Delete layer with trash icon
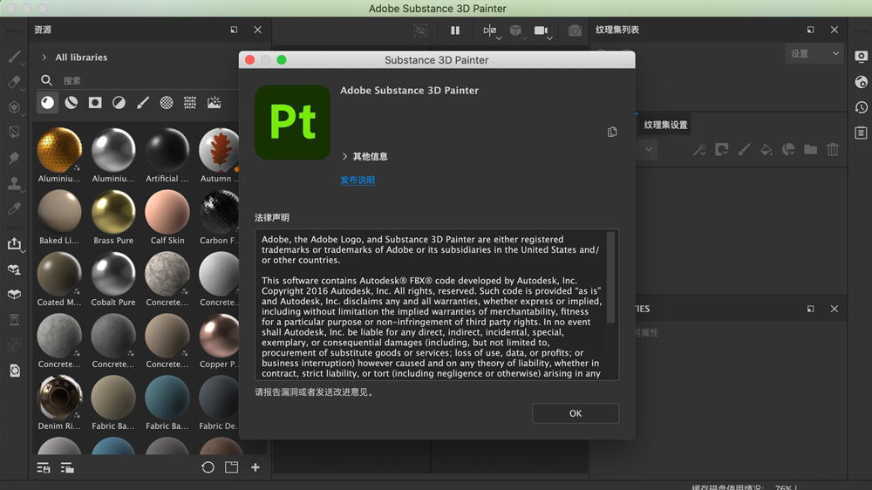The width and height of the screenshot is (872, 490). point(833,149)
